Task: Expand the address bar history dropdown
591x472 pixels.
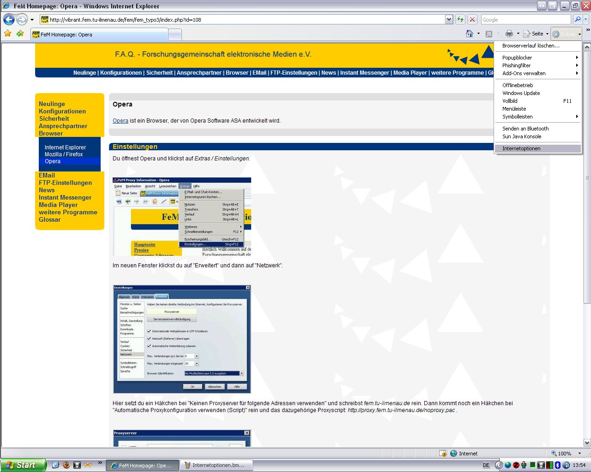Action: (x=449, y=19)
